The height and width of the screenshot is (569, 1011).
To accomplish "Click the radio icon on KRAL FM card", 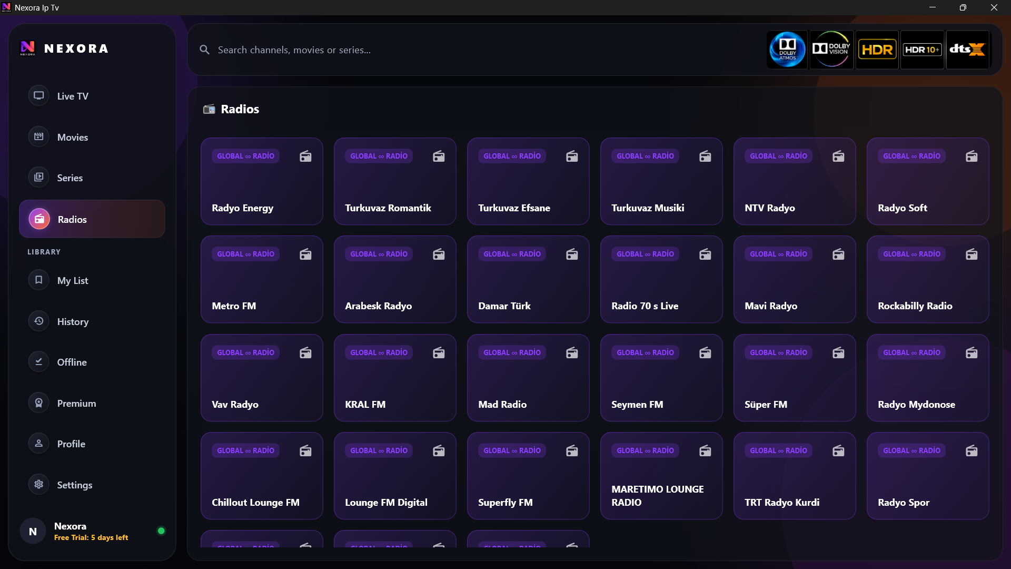I will pyautogui.click(x=439, y=352).
